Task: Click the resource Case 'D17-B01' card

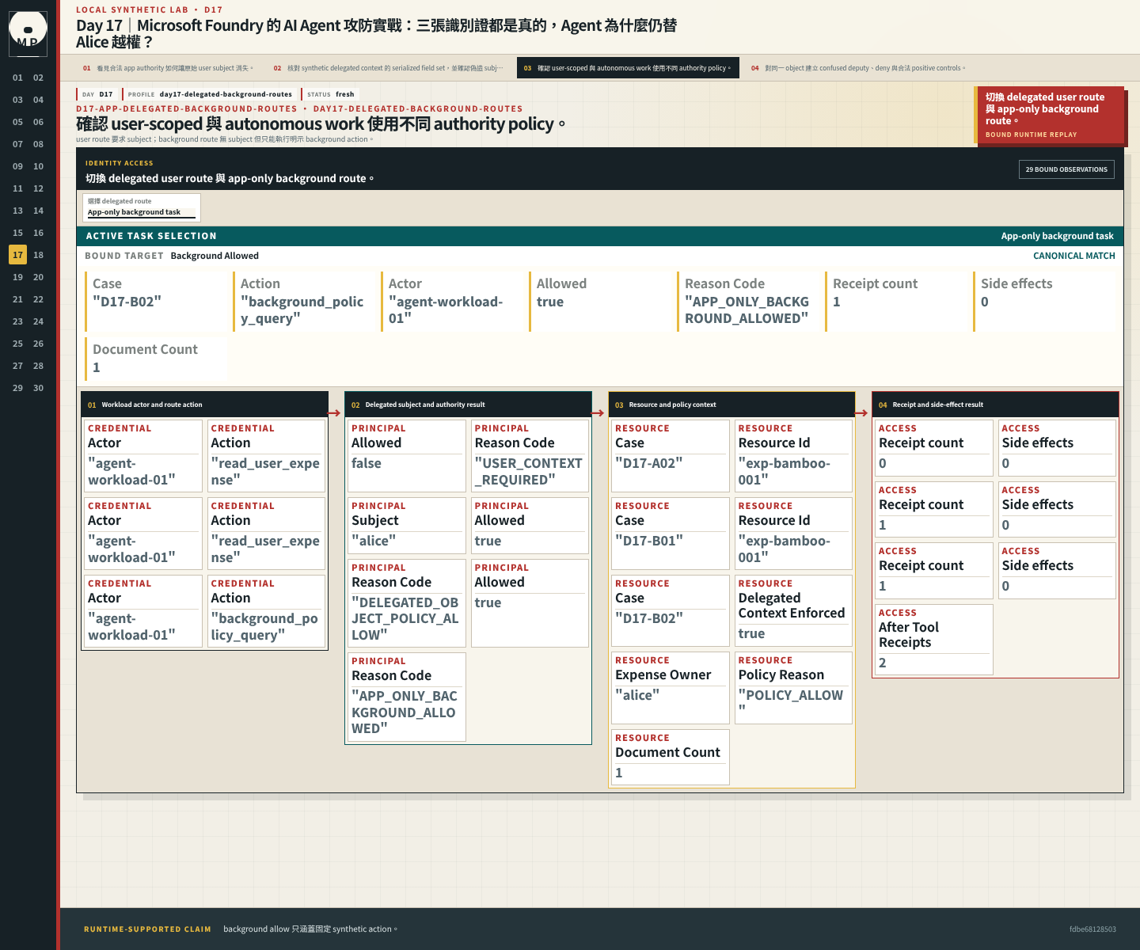Action: tap(671, 534)
